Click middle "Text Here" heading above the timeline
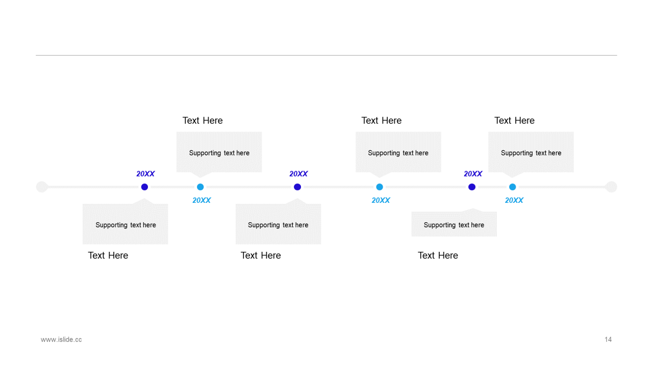653x367 pixels. [382, 121]
